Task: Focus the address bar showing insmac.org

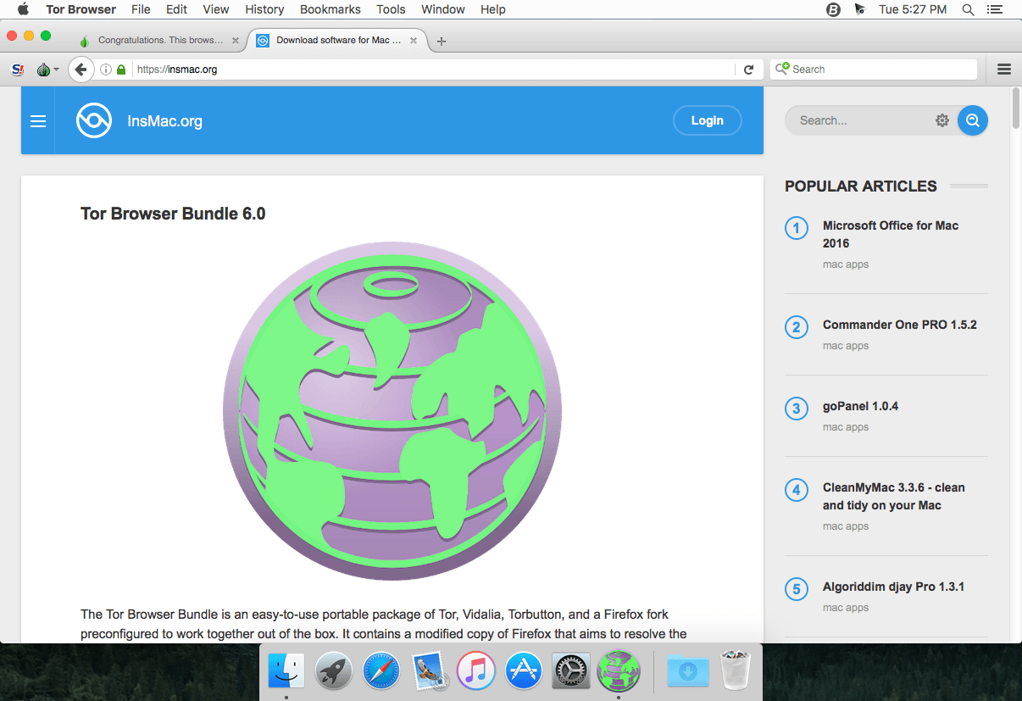Action: 433,70
